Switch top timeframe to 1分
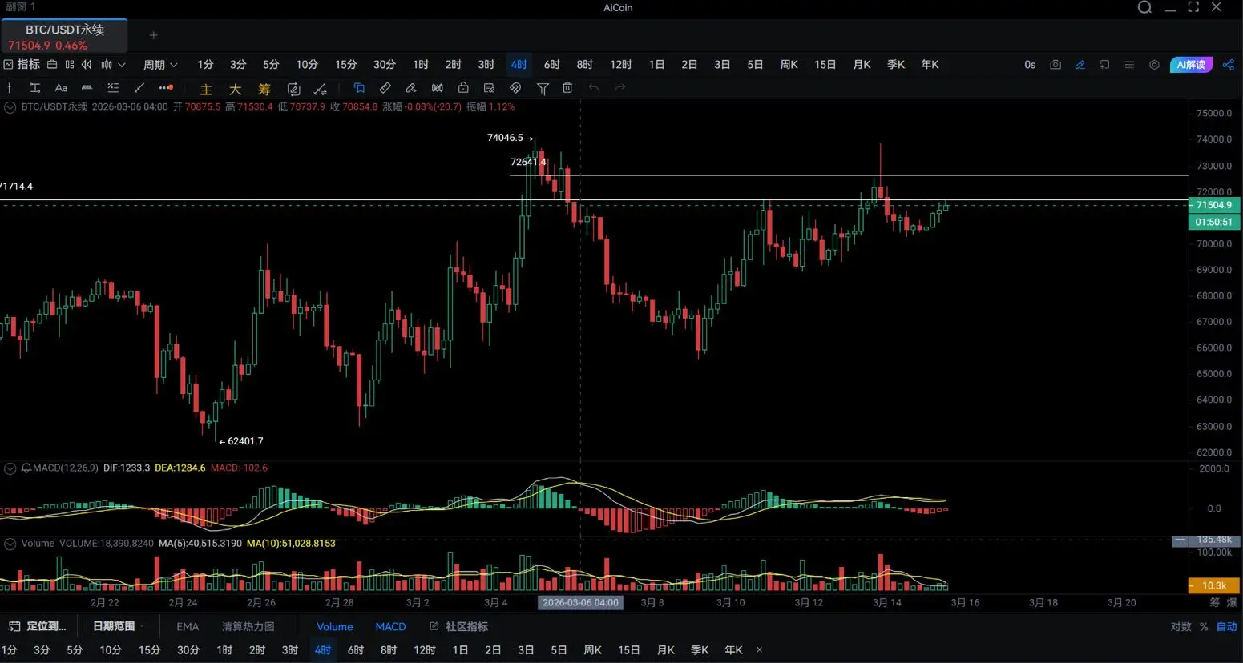The width and height of the screenshot is (1243, 663). click(206, 64)
